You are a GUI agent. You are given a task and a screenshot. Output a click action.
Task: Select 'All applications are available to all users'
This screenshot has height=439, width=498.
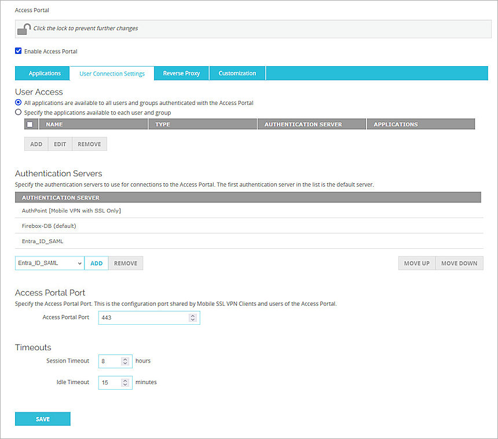pos(18,103)
